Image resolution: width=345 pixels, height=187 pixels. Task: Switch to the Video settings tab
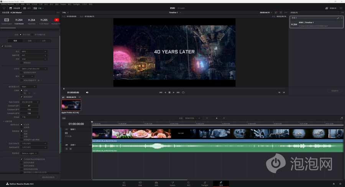point(15,41)
